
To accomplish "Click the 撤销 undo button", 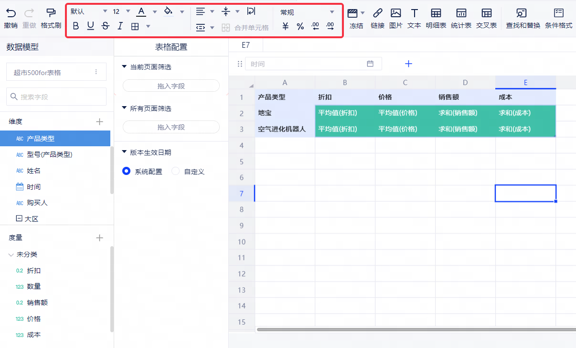I will click(11, 17).
